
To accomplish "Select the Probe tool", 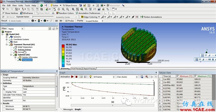I will [x=70, y=21].
